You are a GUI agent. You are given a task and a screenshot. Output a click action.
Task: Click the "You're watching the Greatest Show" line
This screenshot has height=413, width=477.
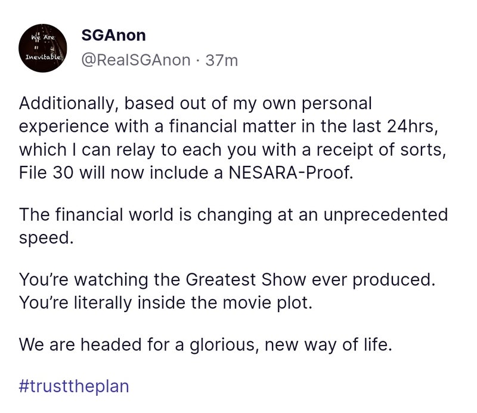click(227, 280)
